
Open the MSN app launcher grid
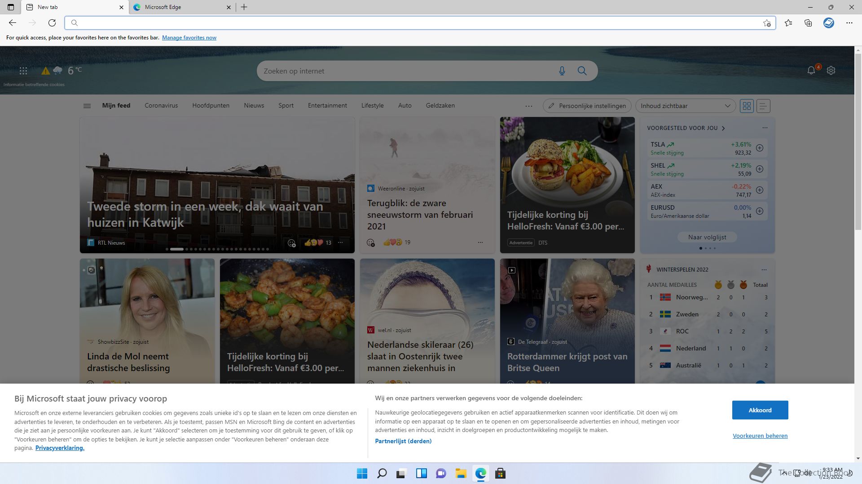[23, 71]
